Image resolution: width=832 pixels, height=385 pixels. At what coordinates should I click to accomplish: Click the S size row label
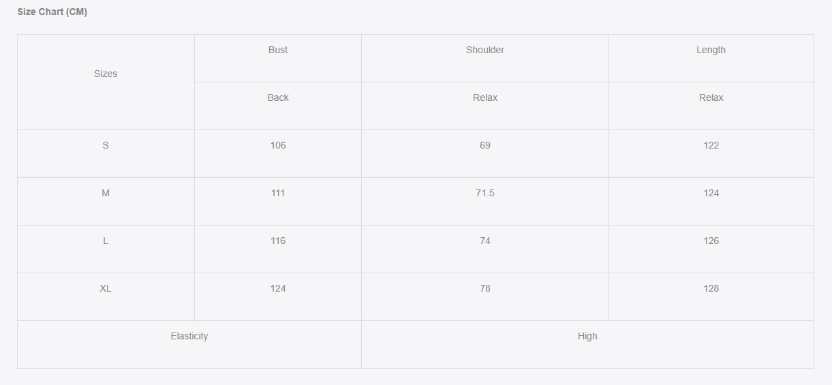tap(106, 145)
